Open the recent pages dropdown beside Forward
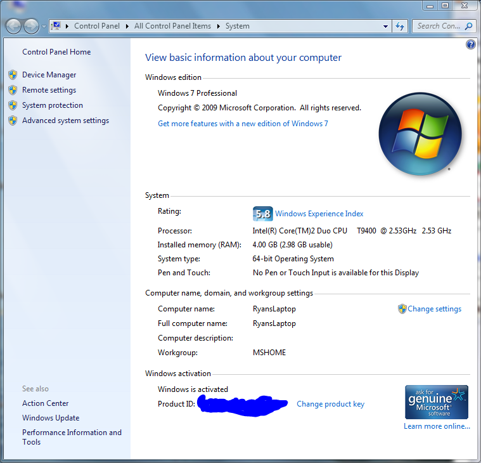Screen dimensions: 481x463 point(44,27)
